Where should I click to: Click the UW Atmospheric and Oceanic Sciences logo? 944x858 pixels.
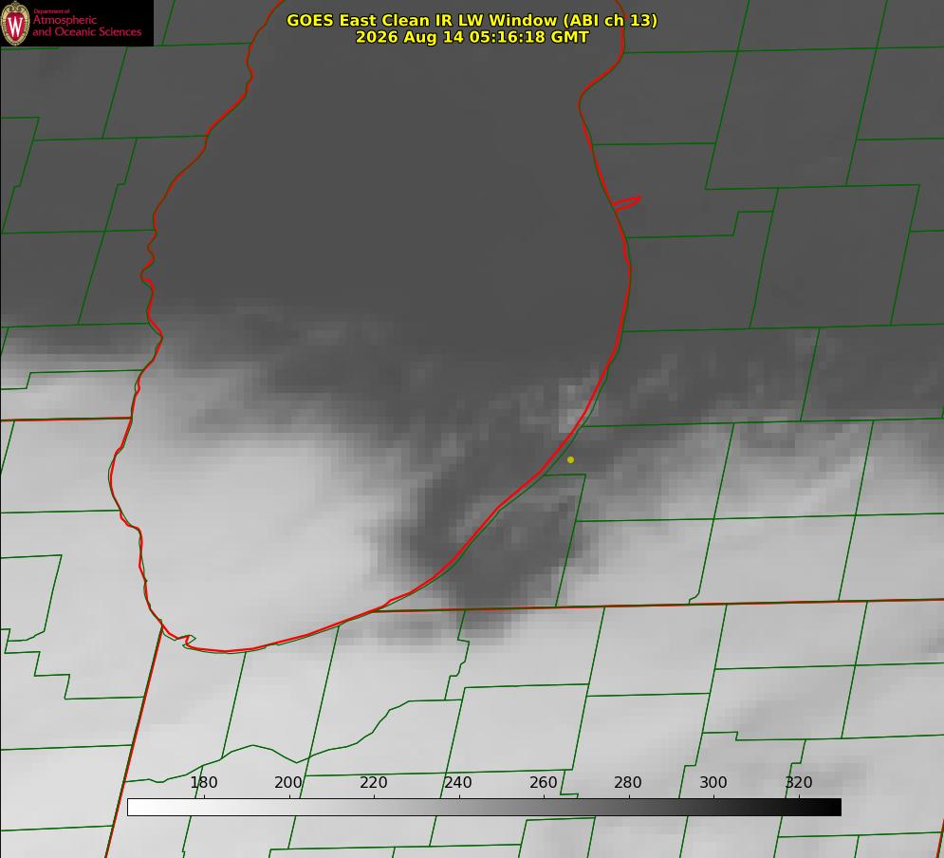[x=77, y=23]
